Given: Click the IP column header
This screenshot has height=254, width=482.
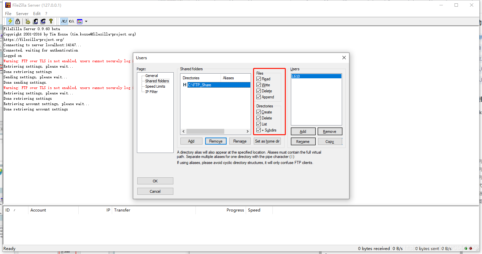Looking at the screenshot, I should [95, 210].
